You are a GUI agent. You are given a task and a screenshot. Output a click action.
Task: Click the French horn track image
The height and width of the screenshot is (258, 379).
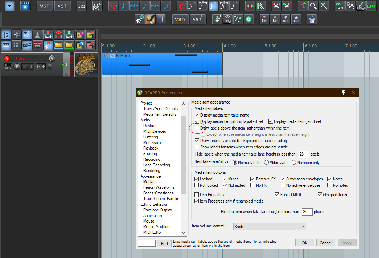tap(86, 65)
